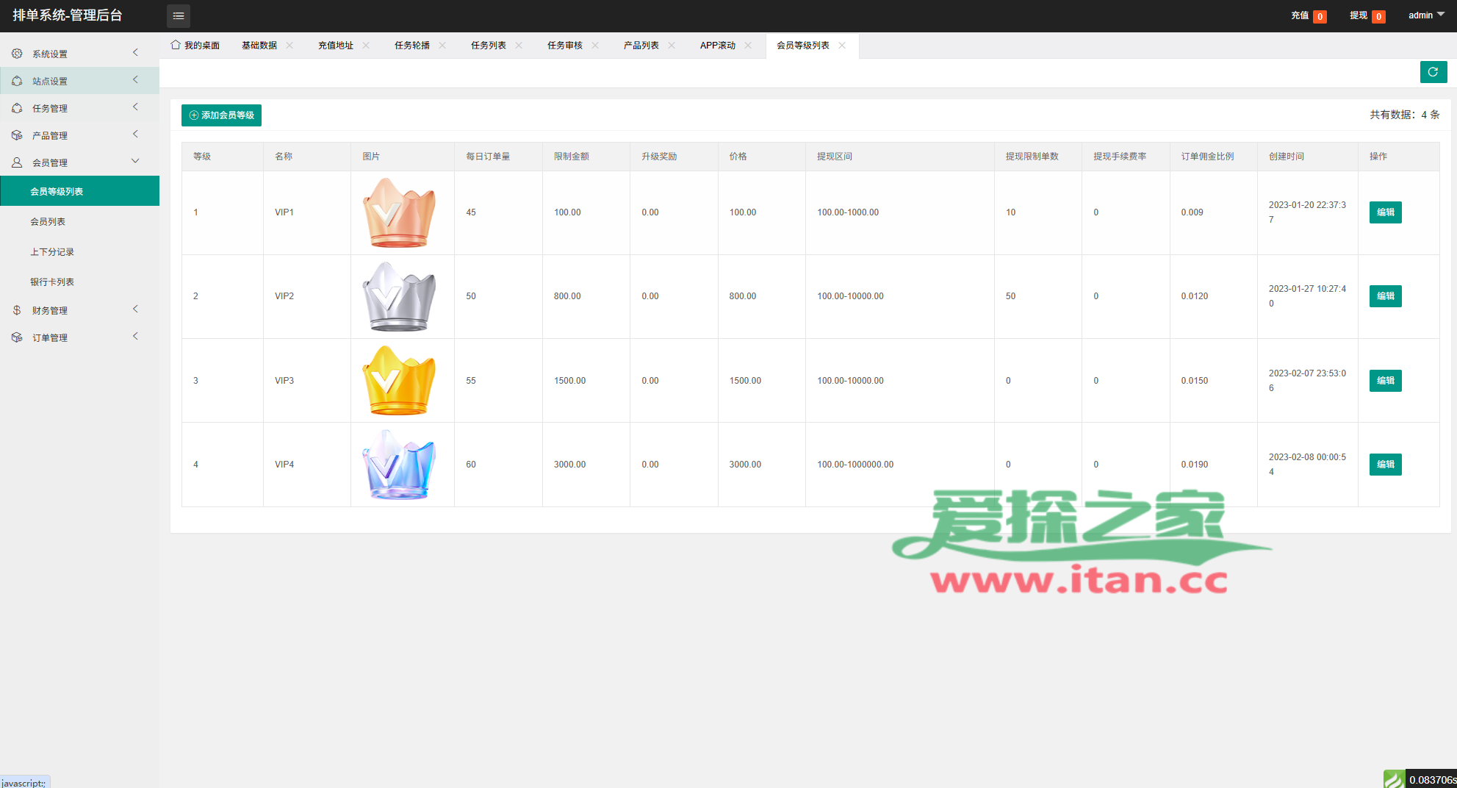This screenshot has height=788, width=1457.
Task: Open 上下分记录 in the sidebar
Action: (52, 252)
